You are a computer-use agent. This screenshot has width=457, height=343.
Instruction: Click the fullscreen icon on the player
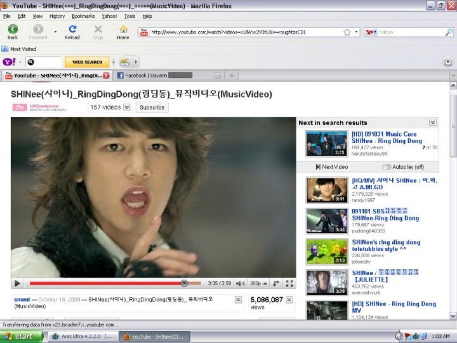pyautogui.click(x=290, y=283)
